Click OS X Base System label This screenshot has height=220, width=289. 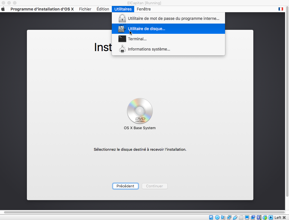(x=140, y=128)
